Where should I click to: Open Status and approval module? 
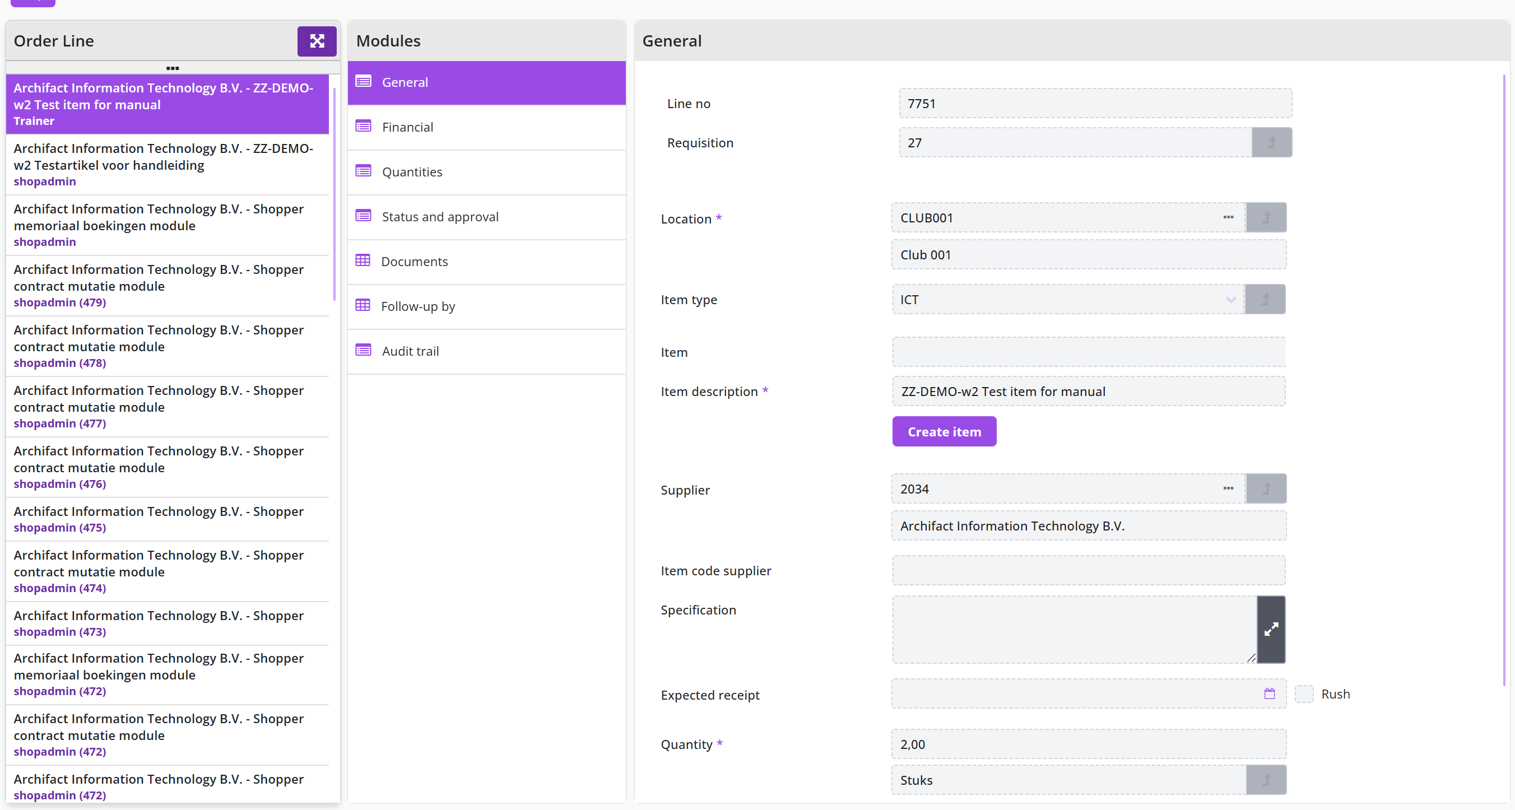click(x=486, y=216)
